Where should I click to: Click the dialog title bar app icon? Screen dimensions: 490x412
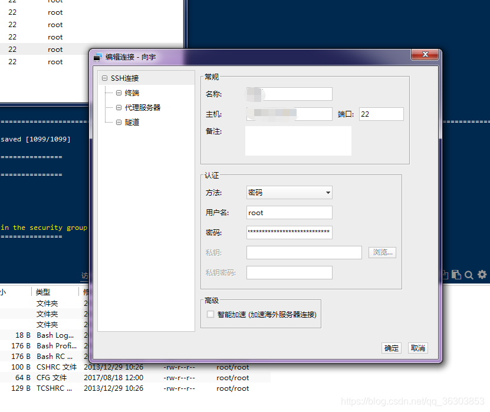coord(98,57)
